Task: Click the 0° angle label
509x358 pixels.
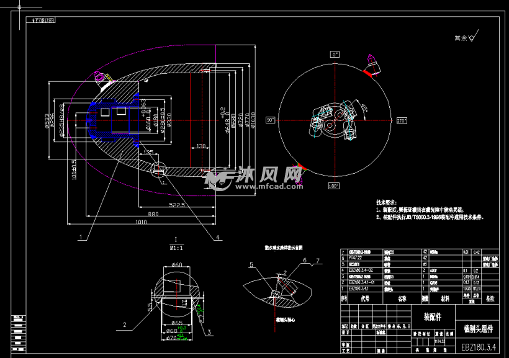Action: coord(335,55)
